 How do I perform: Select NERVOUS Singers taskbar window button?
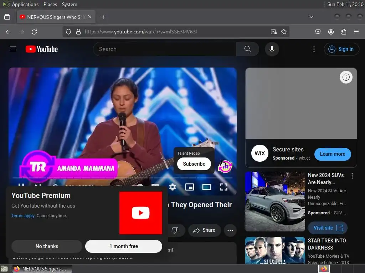click(42, 269)
